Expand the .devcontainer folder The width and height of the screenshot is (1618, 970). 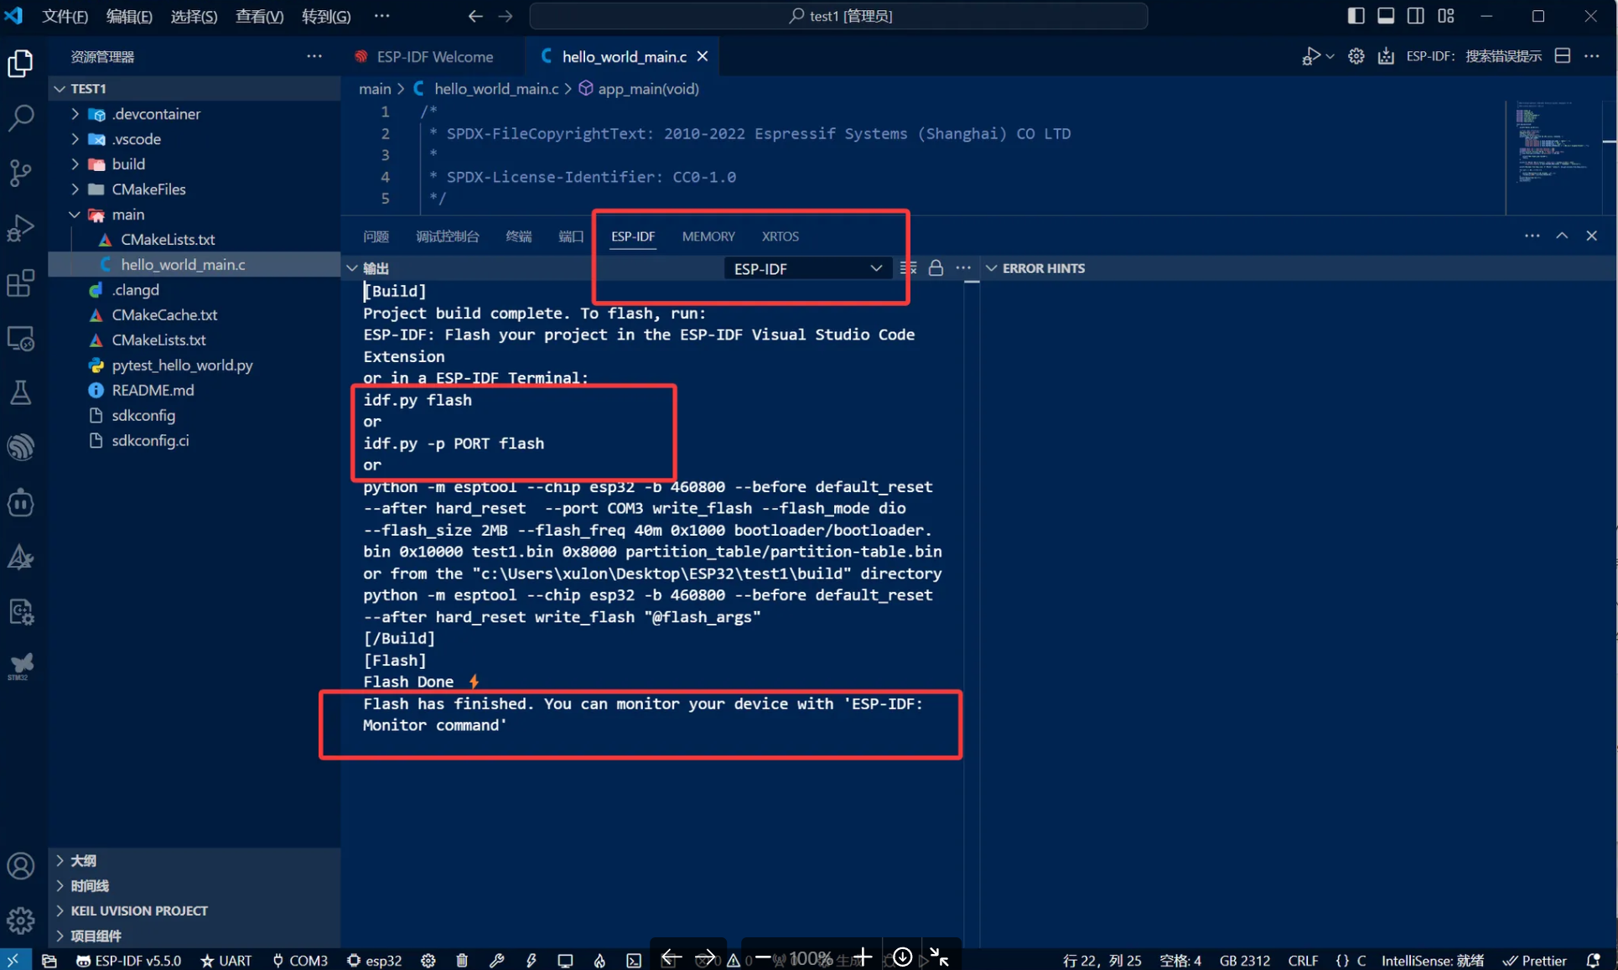[x=75, y=114]
